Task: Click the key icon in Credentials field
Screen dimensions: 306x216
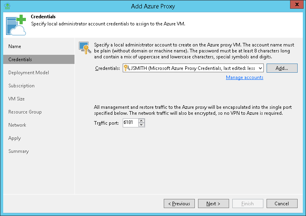Action: pyautogui.click(x=127, y=68)
